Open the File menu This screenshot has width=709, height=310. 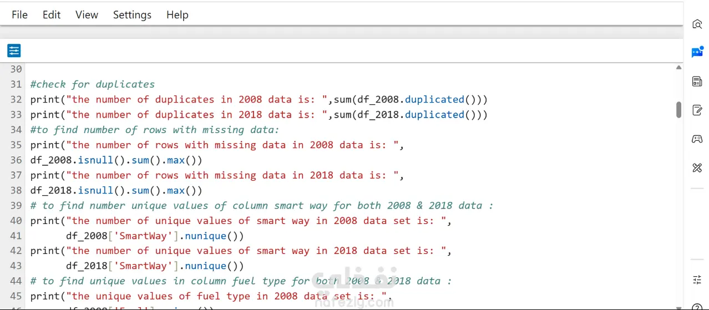coord(19,15)
